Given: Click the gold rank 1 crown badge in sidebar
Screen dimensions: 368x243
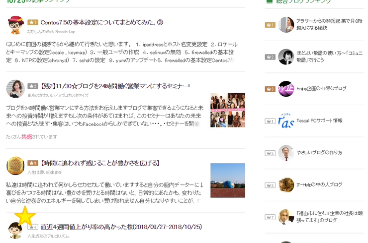Looking at the screenshot, I should click(270, 25).
